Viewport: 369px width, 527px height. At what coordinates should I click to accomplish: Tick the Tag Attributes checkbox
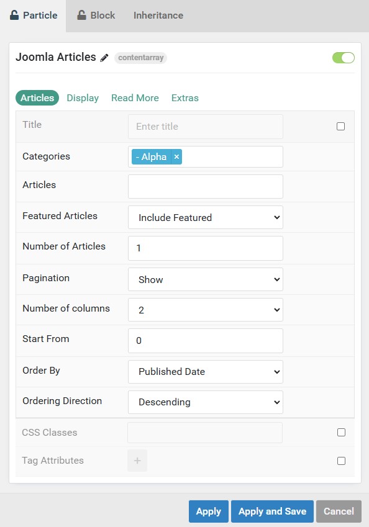tap(341, 461)
